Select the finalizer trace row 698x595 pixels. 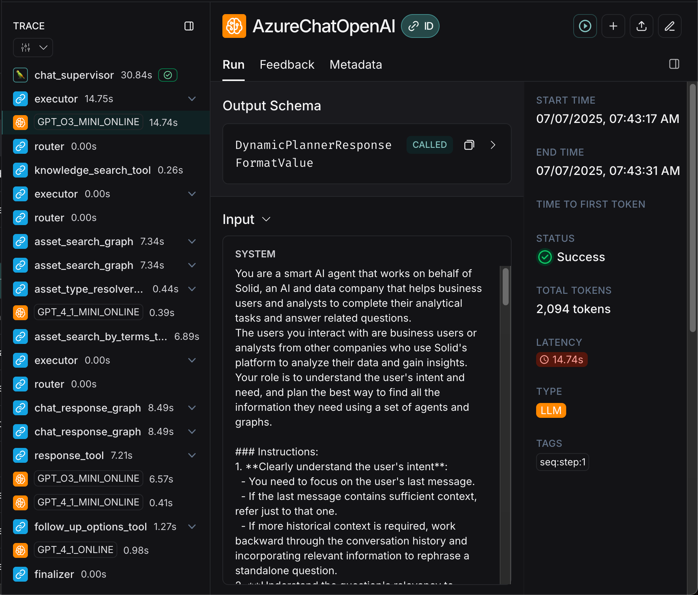click(x=106, y=574)
